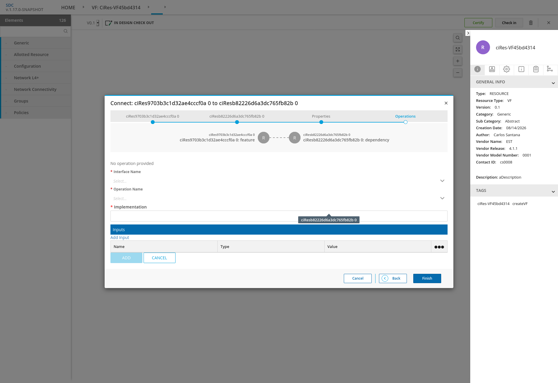This screenshot has height=383, width=558.
Task: Collapse the GENERAL INFO section
Action: (x=553, y=83)
